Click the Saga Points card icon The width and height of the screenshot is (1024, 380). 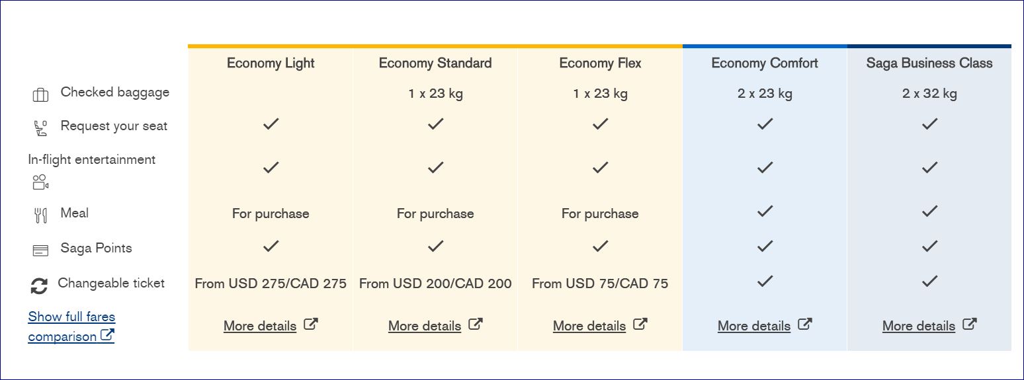coord(40,250)
